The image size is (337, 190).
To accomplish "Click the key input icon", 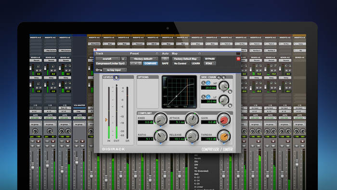I will tap(99, 70).
